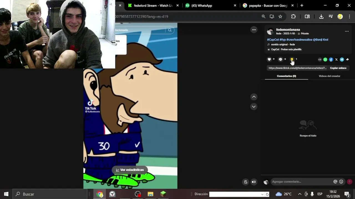Show hidden system tray icons
The height and width of the screenshot is (199, 355).
[x=300, y=194]
